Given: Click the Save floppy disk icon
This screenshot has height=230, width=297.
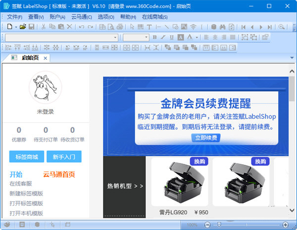Looking at the screenshot, I should pos(31,27).
